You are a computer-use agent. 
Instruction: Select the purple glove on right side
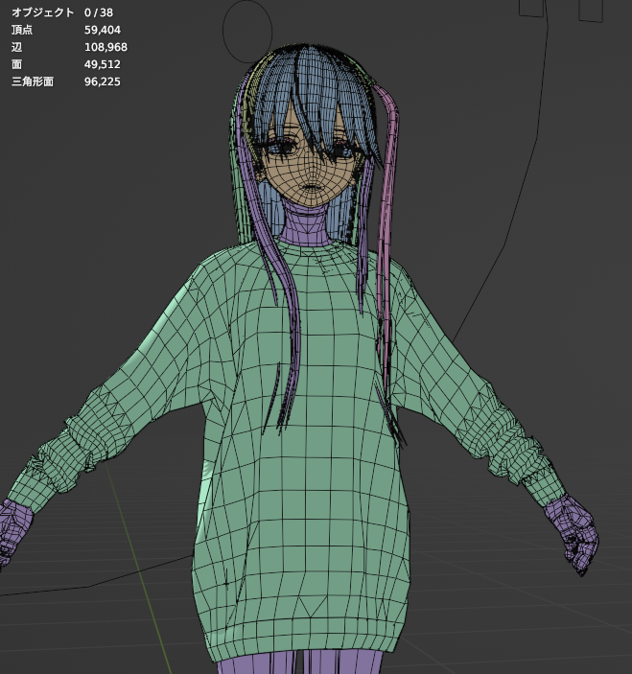pos(572,533)
